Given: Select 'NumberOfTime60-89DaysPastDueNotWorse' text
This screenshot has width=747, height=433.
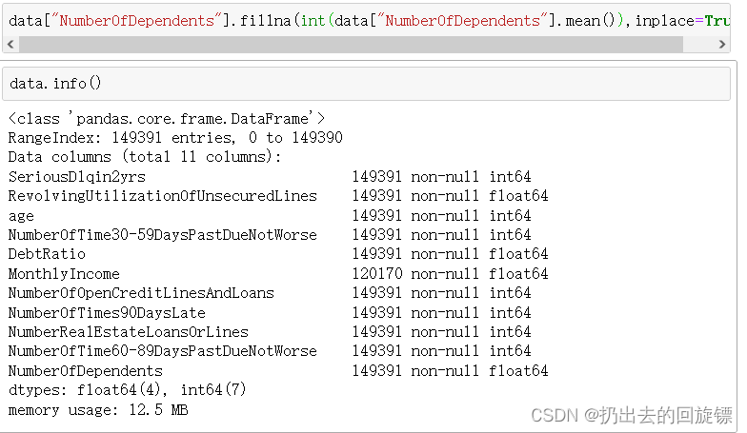Looking at the screenshot, I should pyautogui.click(x=162, y=351).
